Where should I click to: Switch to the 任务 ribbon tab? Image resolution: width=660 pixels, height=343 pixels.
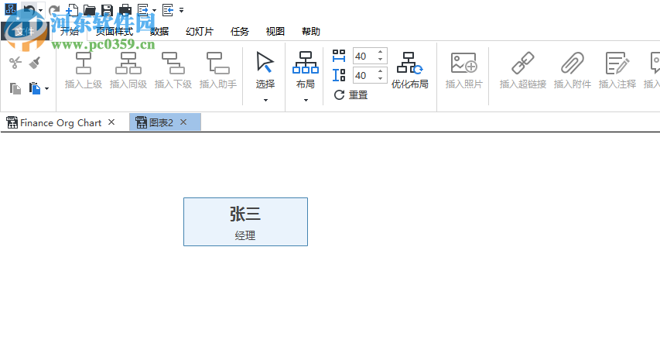(x=240, y=31)
